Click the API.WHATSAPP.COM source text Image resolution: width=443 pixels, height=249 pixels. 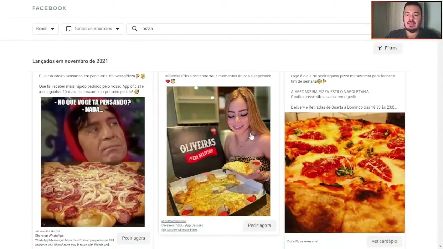(x=47, y=231)
